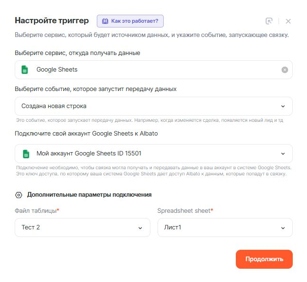Click the "Настройте триггер" dialog title
Screen dimensions: 307x282
[x=52, y=20]
